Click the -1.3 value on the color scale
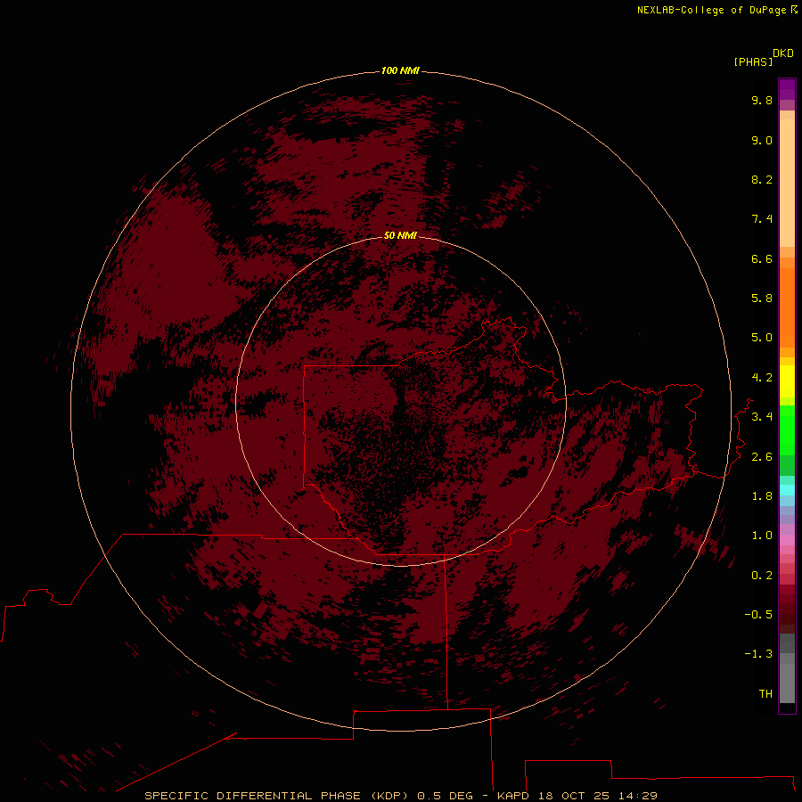Screen dimensions: 802x802 click(x=758, y=654)
